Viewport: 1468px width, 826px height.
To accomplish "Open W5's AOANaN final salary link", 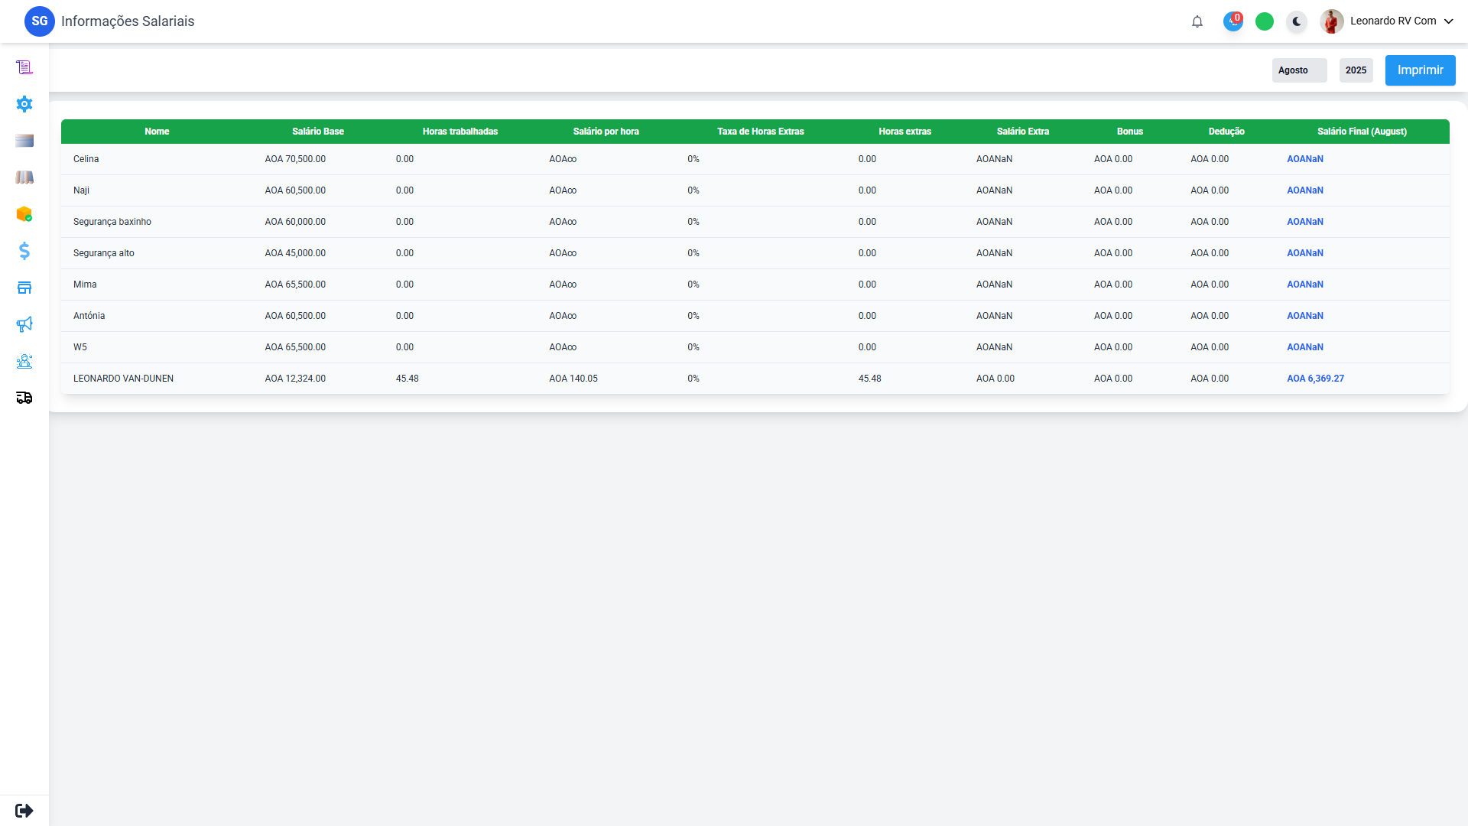I will pos(1304,347).
